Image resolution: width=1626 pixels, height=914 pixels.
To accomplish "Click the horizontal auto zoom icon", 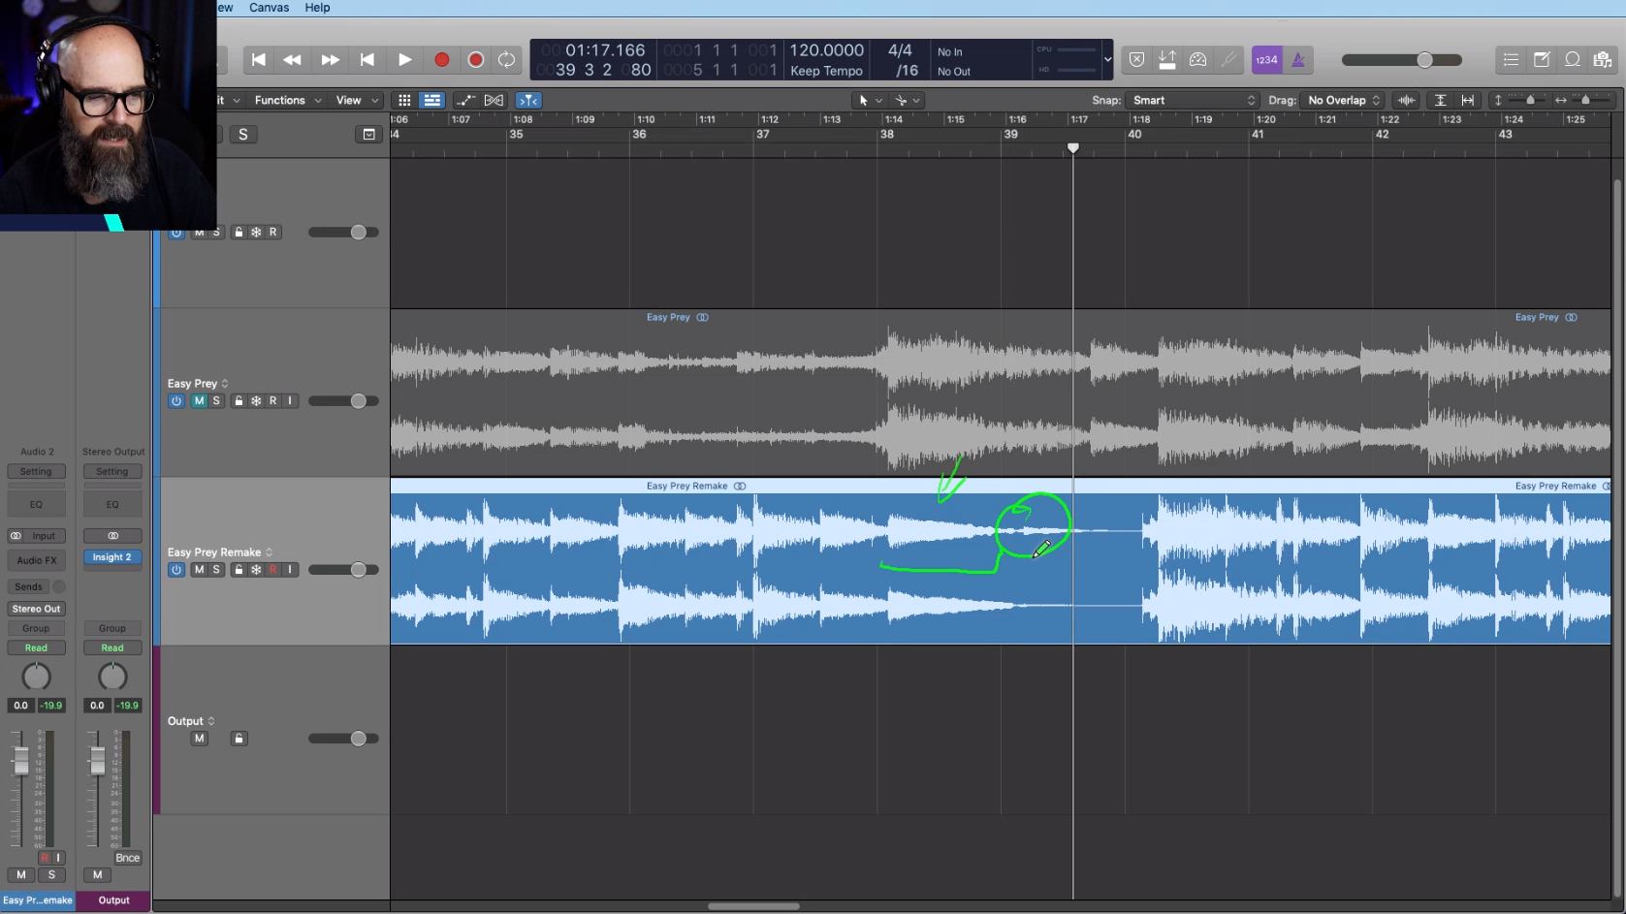I will [x=1468, y=101].
